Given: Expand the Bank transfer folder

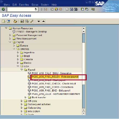Looking at the screenshot, I should click(26, 97).
